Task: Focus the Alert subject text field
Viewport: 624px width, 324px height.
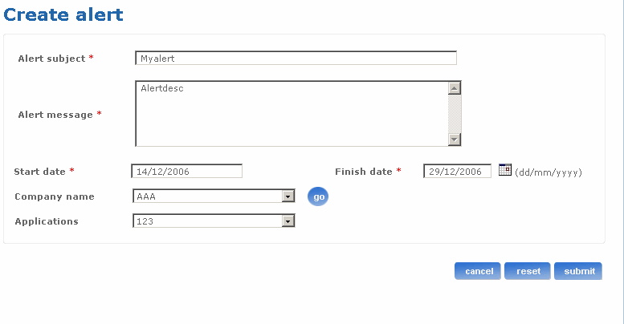Action: coord(296,58)
